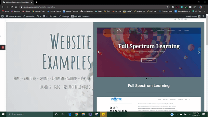
Task: Open the Grammarly extension icon
Action: pos(182,7)
